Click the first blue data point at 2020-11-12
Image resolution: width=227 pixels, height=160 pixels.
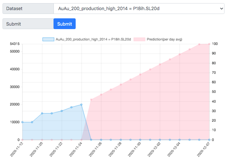click(x=22, y=122)
